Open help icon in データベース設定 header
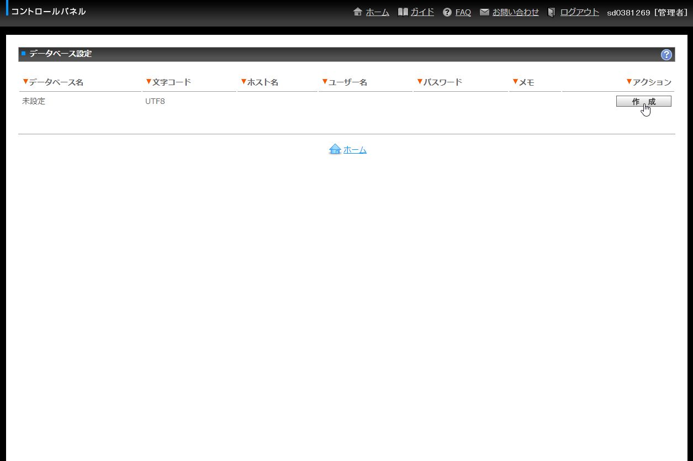Screen dimensions: 693x461 pos(666,54)
